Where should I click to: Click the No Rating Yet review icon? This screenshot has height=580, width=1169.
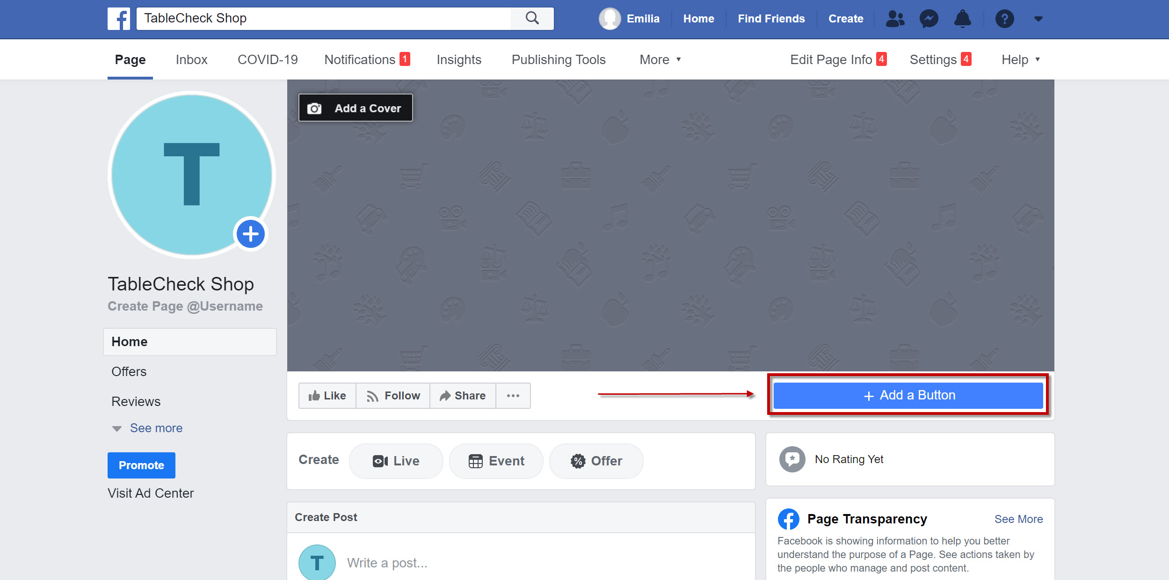[792, 459]
